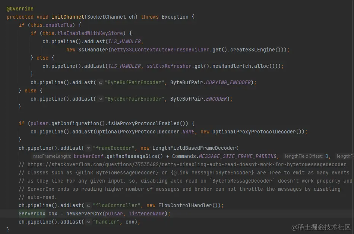
Task: Click the @Override annotation
Action: point(20,9)
